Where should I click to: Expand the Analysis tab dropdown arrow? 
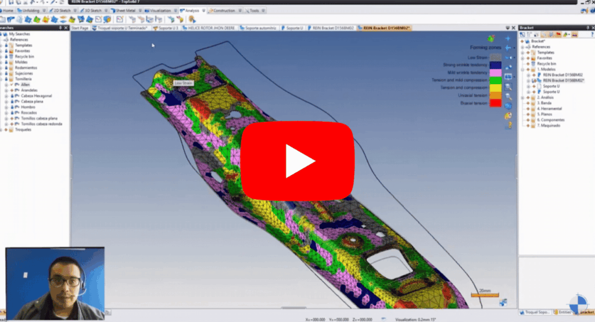pos(204,10)
